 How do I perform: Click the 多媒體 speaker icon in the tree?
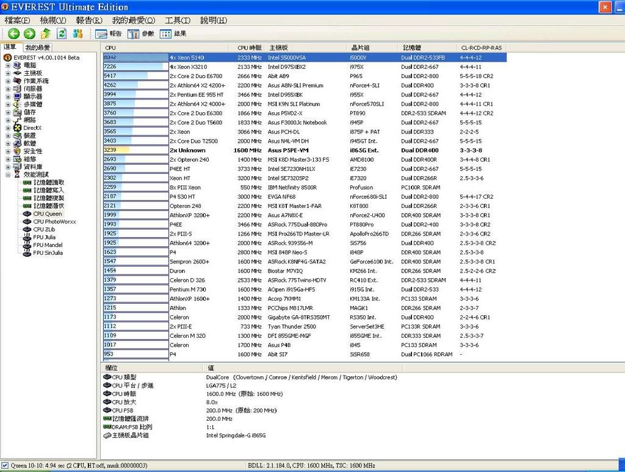(x=17, y=104)
